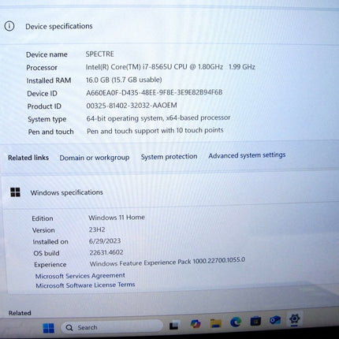Image resolution: width=339 pixels, height=339 pixels.
Task: Select Version value 23H2
Action: 97,229
